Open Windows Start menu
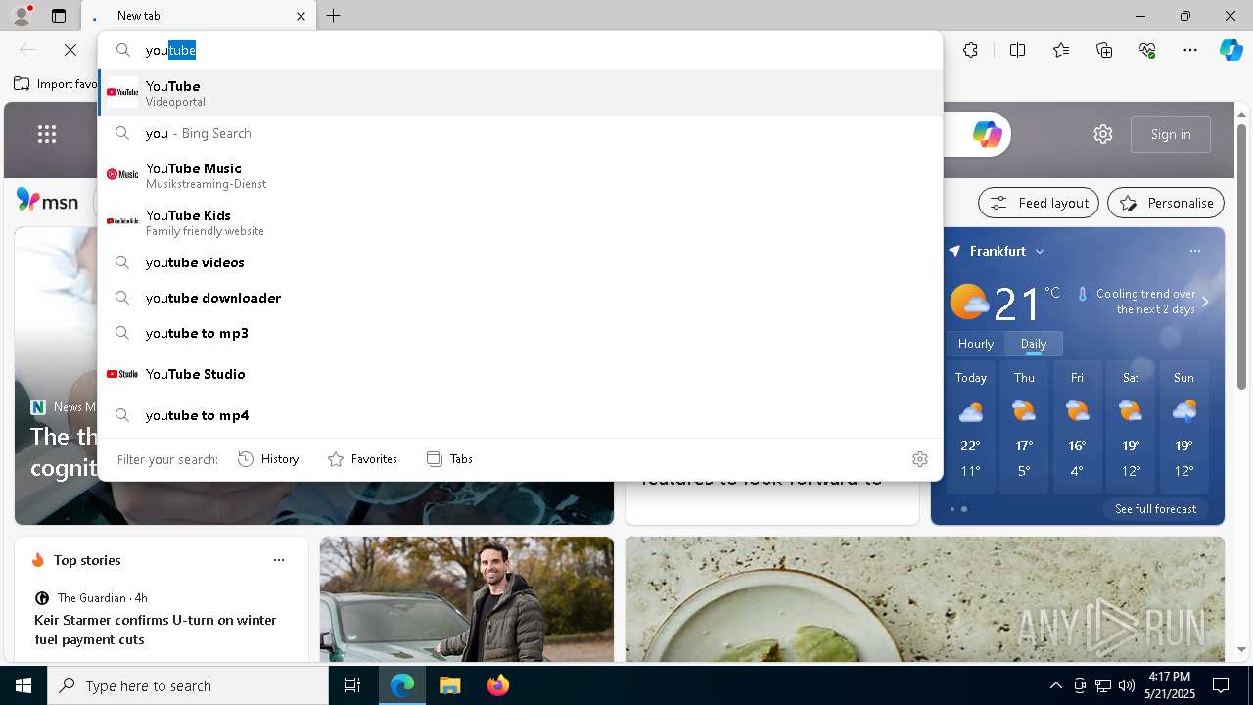This screenshot has width=1253, height=705. click(x=23, y=685)
